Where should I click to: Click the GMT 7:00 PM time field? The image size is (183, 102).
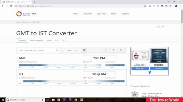[99, 58]
